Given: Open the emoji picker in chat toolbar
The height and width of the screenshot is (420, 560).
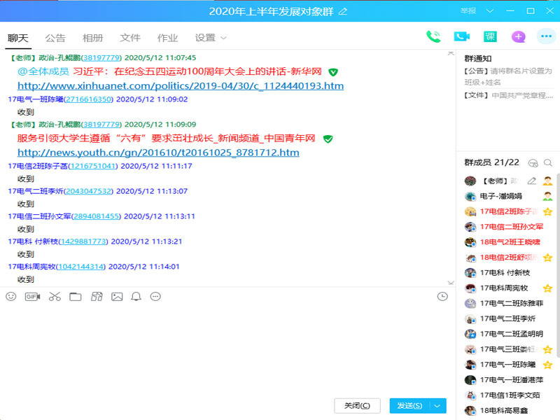Looking at the screenshot, I should (10, 297).
